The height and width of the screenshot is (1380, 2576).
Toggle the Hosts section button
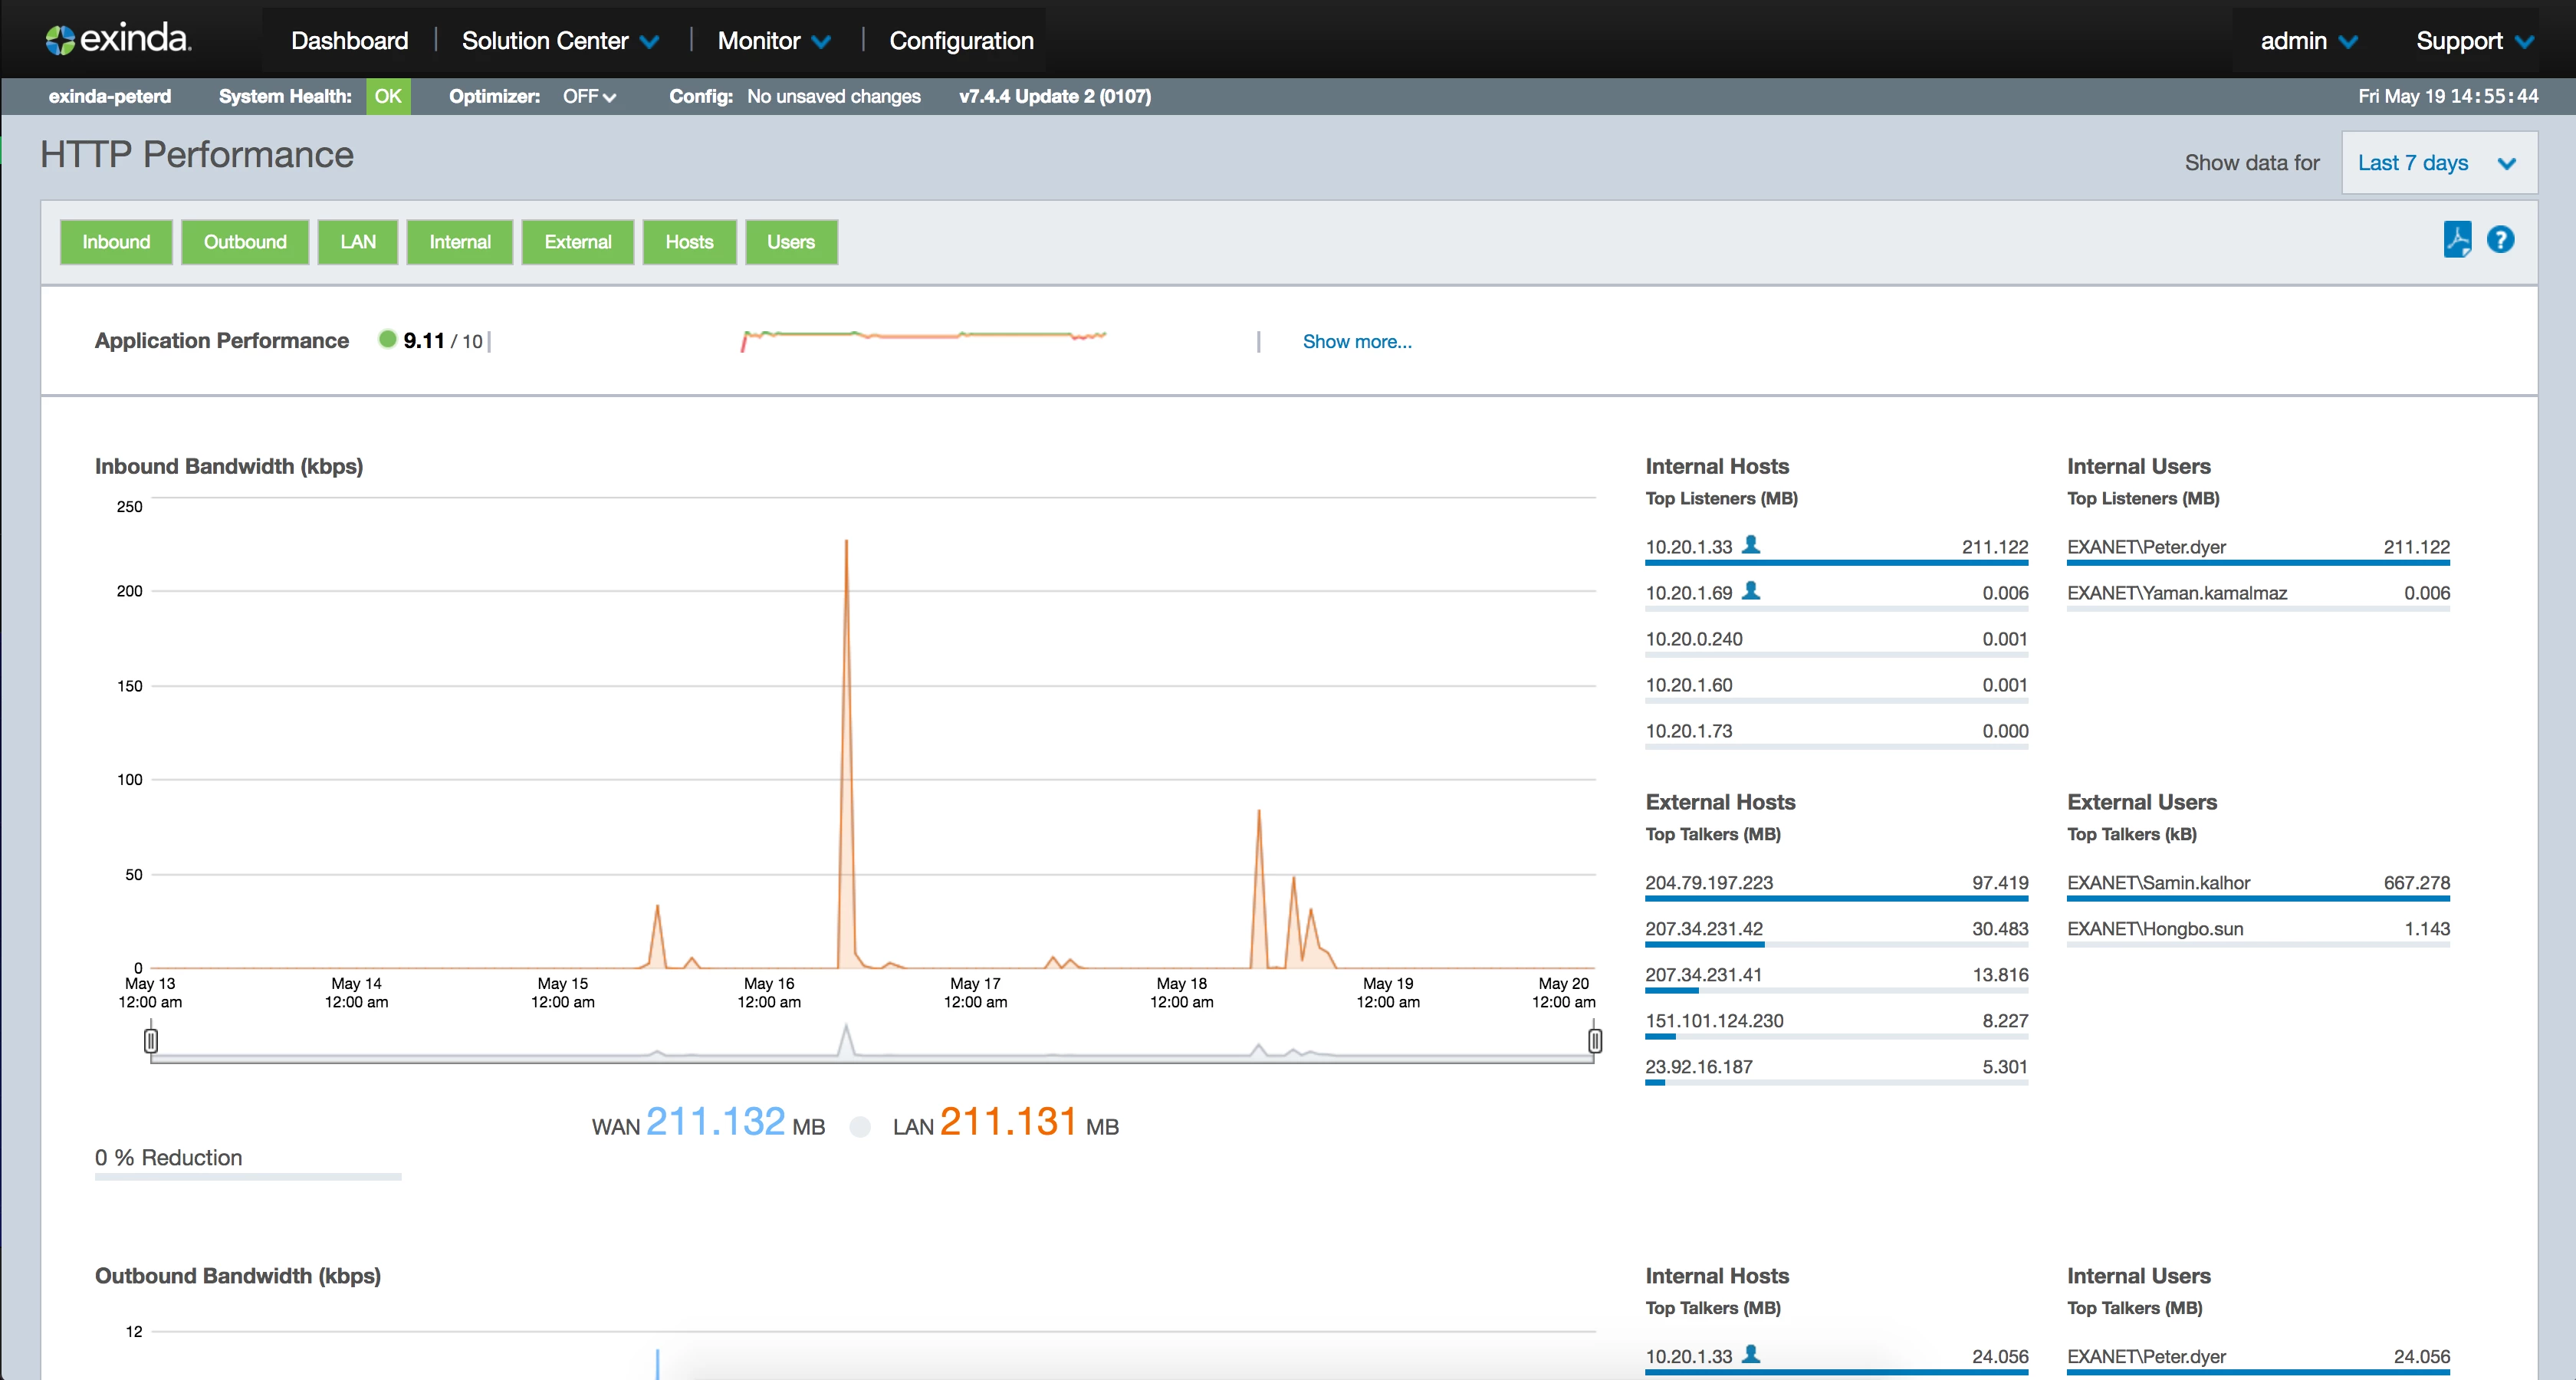coord(689,242)
